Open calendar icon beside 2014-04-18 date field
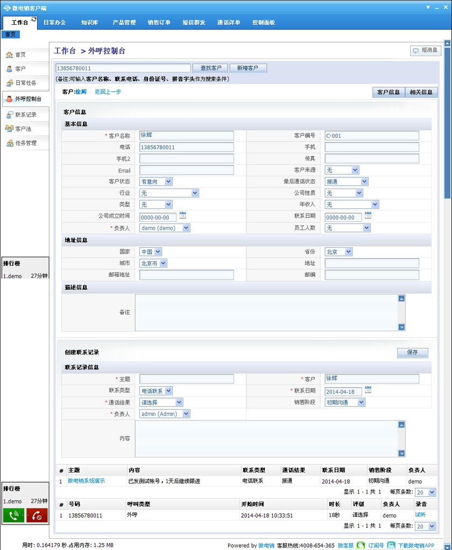 (x=368, y=390)
